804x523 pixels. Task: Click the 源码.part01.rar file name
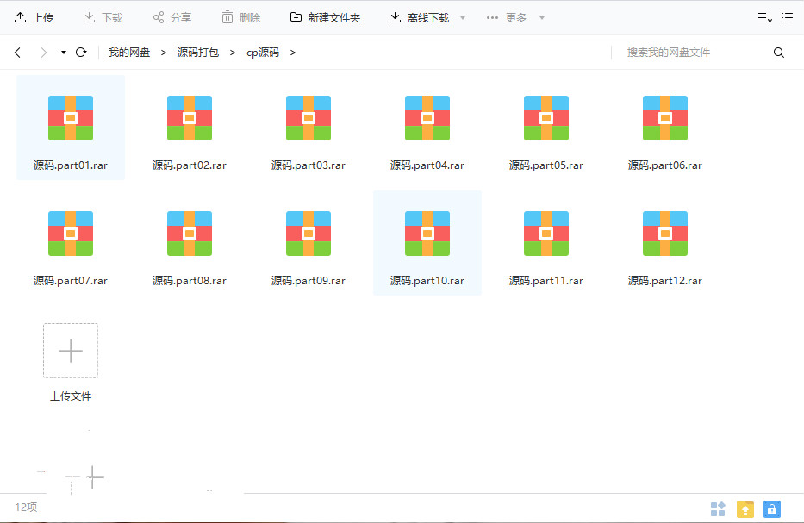(71, 165)
